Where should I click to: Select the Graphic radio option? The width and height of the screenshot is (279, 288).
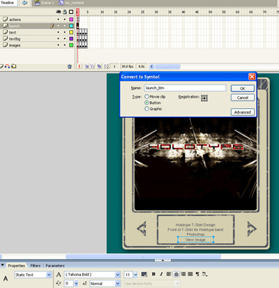[146, 109]
